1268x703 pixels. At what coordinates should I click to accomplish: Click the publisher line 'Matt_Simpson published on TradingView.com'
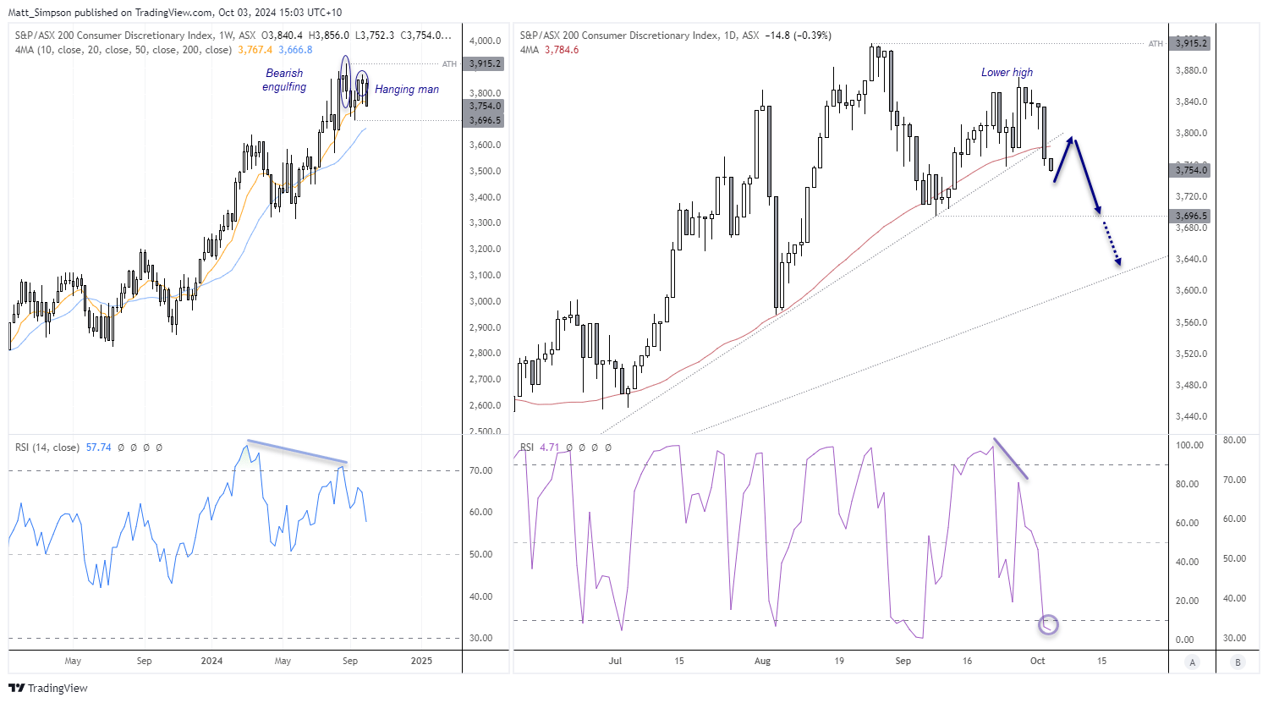click(x=111, y=13)
